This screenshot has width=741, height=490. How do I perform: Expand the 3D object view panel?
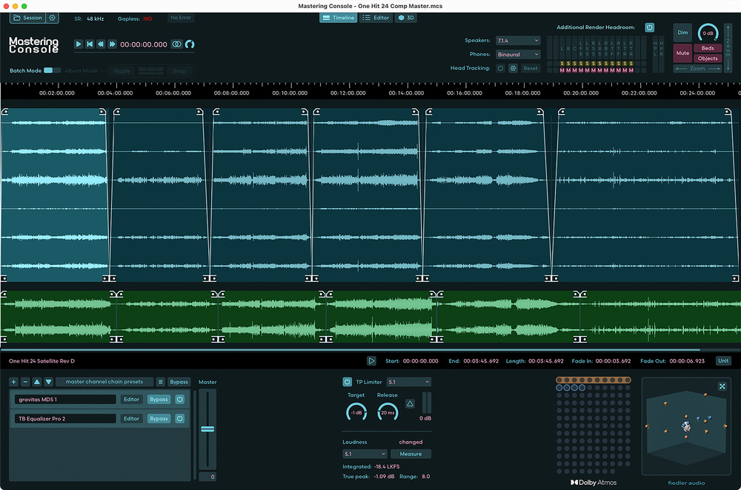click(722, 386)
